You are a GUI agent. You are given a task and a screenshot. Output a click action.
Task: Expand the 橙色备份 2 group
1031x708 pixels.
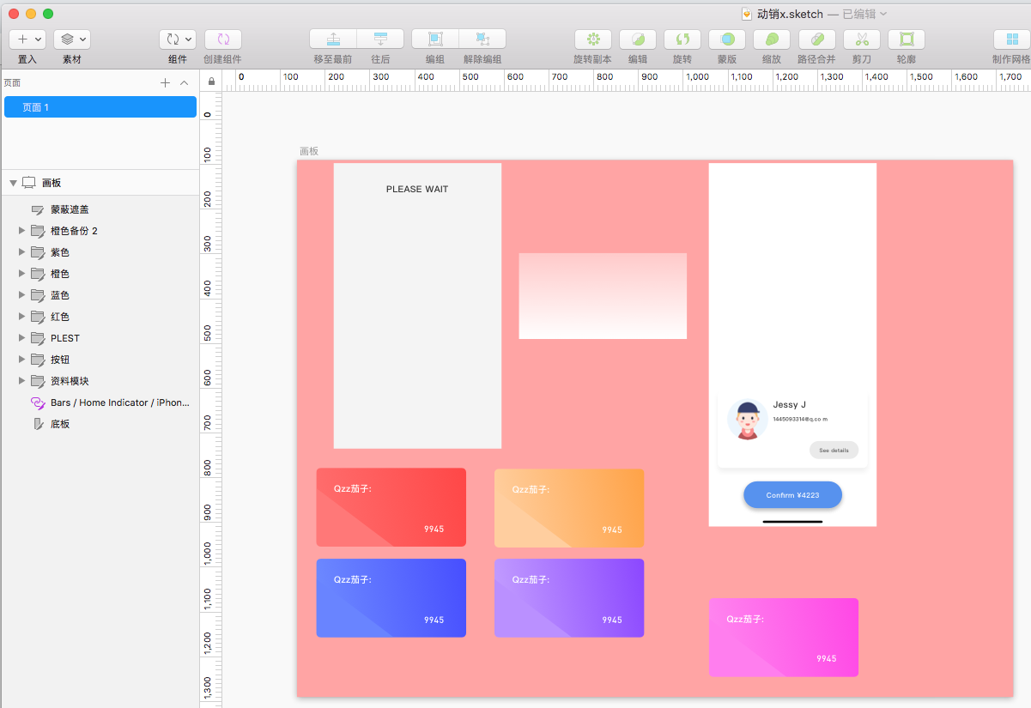(x=22, y=231)
